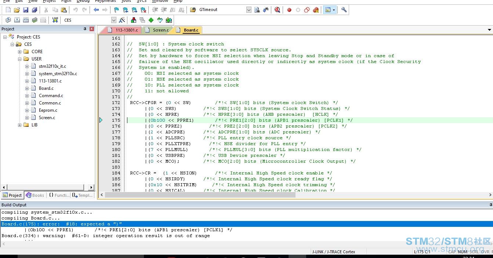Insert a breakpoint with red dot

(x=289, y=10)
